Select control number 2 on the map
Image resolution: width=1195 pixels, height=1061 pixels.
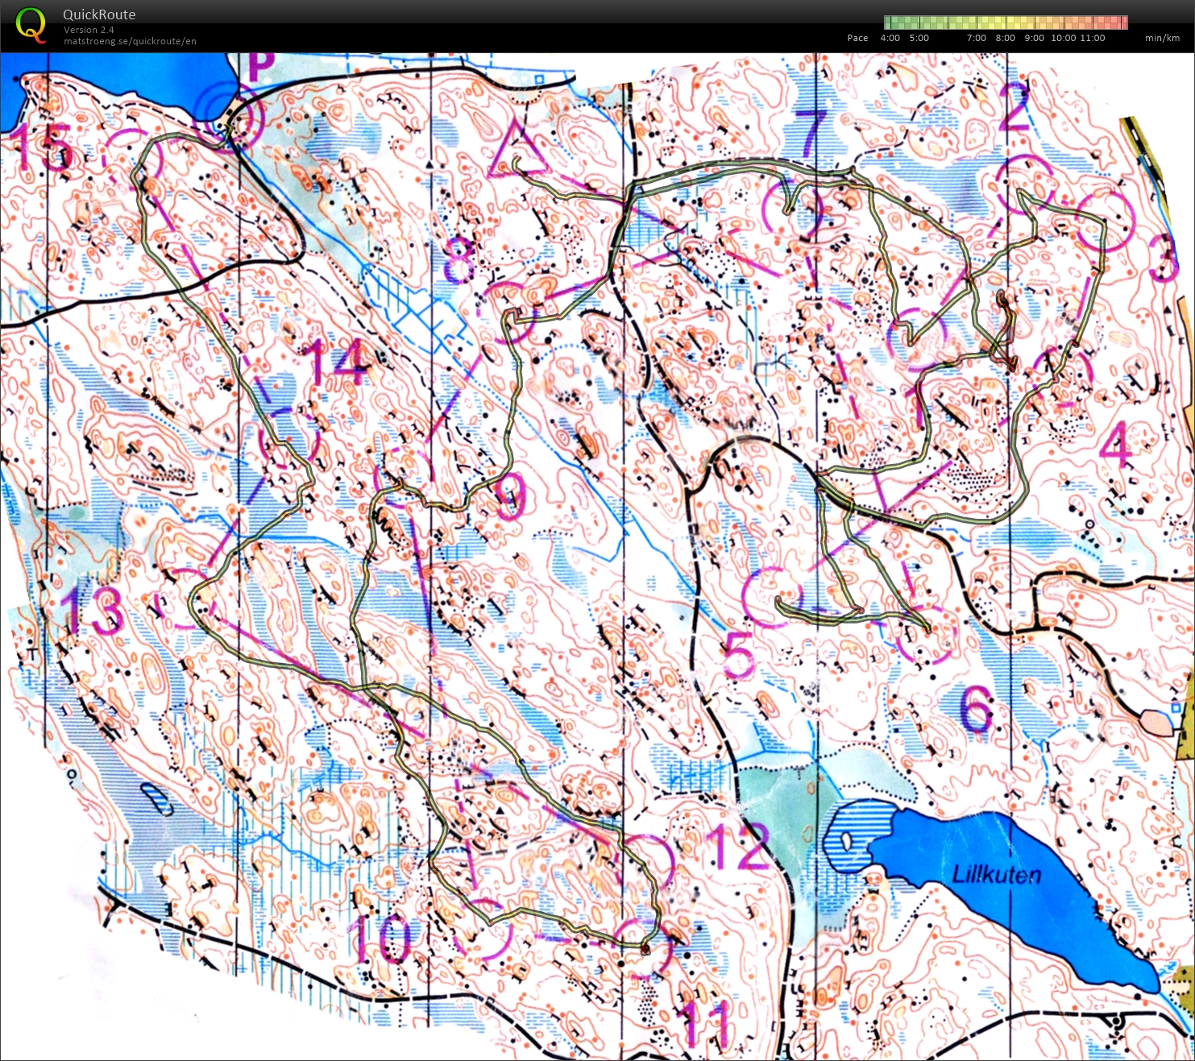point(1015,106)
